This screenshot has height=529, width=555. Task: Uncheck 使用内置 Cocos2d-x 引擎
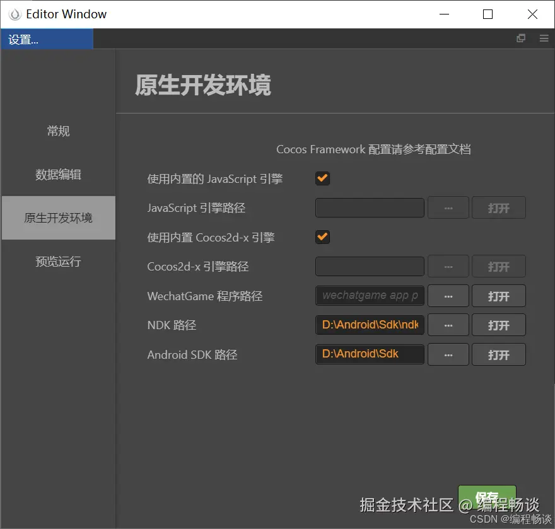(x=322, y=237)
